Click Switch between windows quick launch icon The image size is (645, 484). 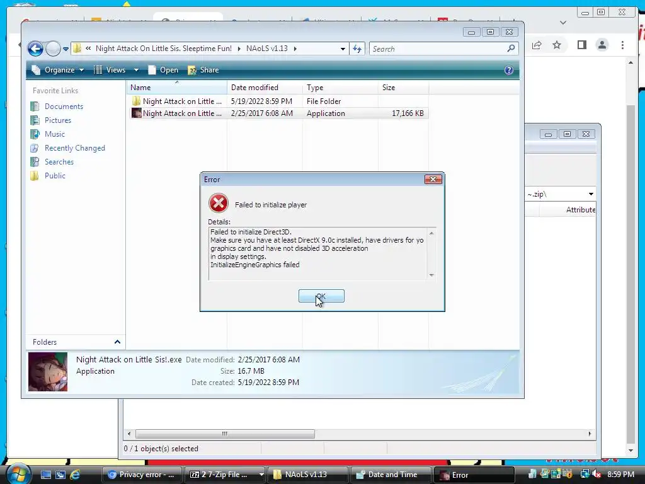(60, 475)
